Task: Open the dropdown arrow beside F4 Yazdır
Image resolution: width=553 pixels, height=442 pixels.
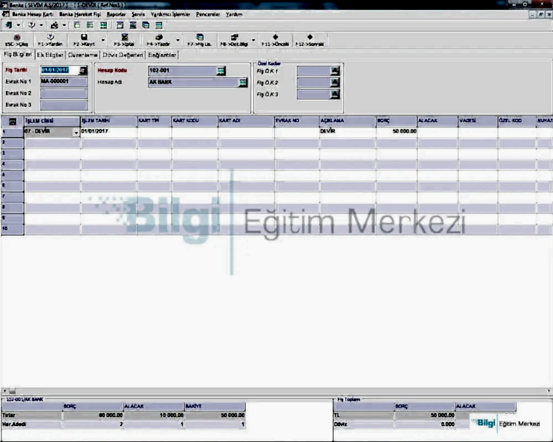Action: pyautogui.click(x=178, y=40)
